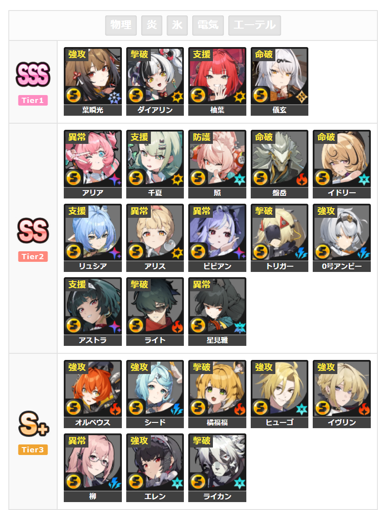Select the エーテル filter tab
The image size is (384, 510).
[255, 25]
